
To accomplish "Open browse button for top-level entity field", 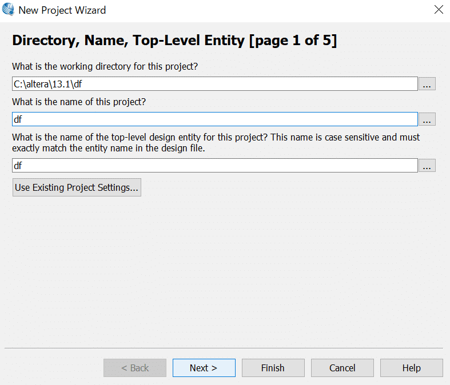I will point(427,166).
